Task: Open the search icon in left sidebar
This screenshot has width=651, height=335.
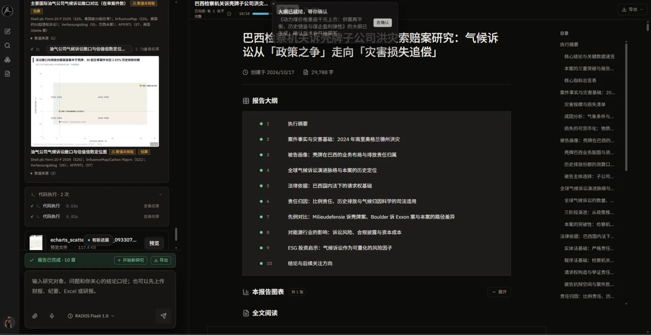Action: point(7,45)
